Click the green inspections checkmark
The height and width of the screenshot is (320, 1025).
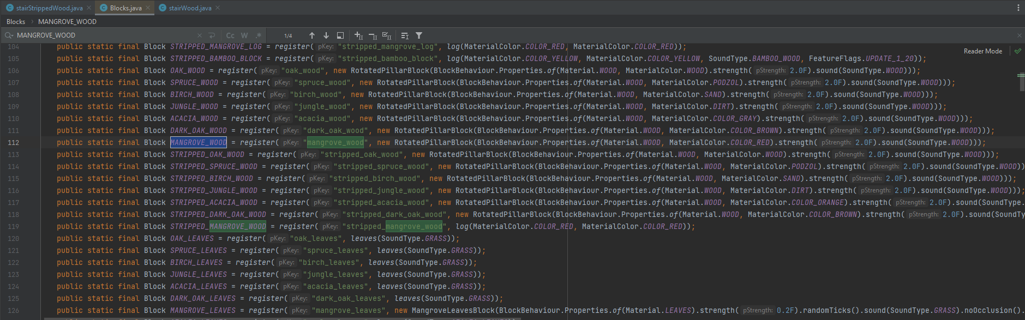pyautogui.click(x=1017, y=51)
